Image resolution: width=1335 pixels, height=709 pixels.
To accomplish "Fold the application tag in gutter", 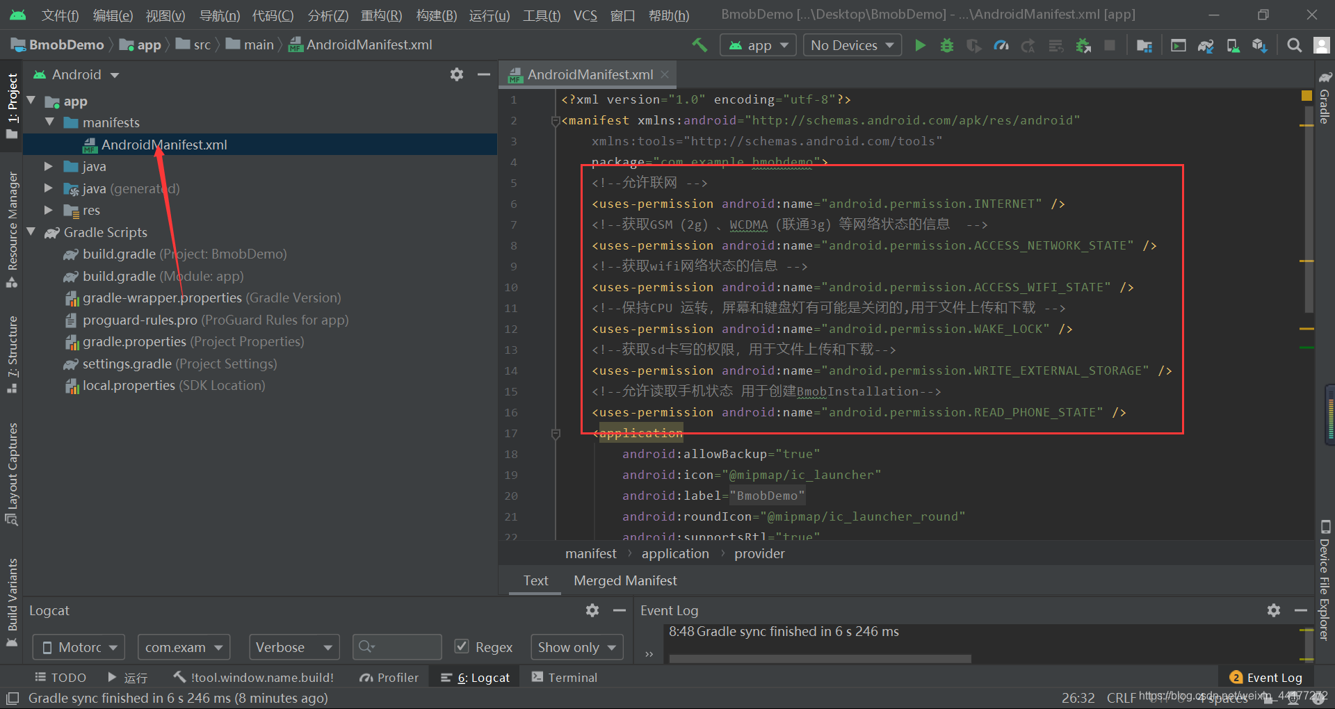I will (556, 434).
